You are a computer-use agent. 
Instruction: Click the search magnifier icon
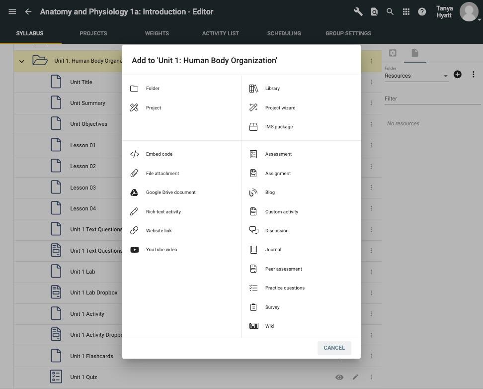point(390,11)
